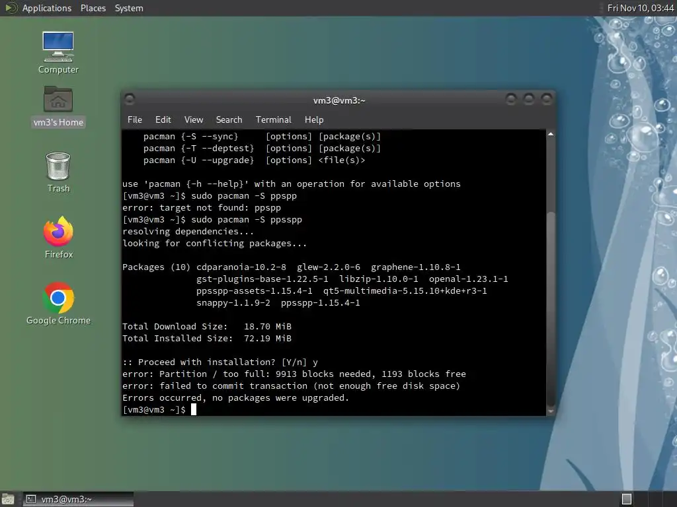Click 'Total Installed Size: 72.19 MiB' line
This screenshot has height=507, width=677.
click(x=207, y=339)
